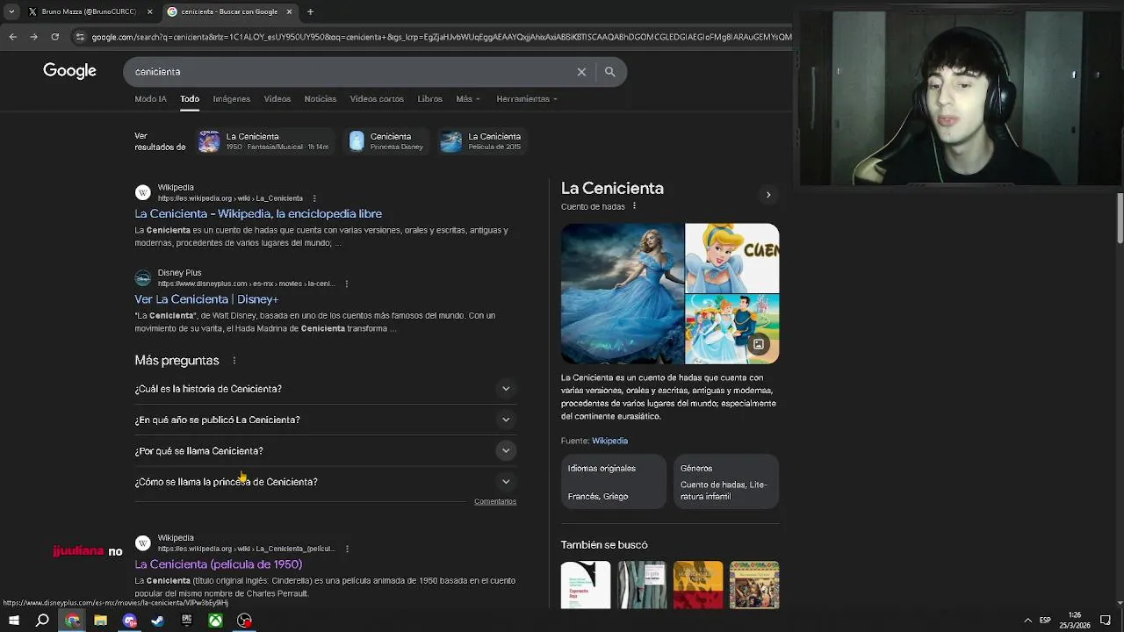Click the Google logo
The image size is (1124, 632).
(x=69, y=71)
